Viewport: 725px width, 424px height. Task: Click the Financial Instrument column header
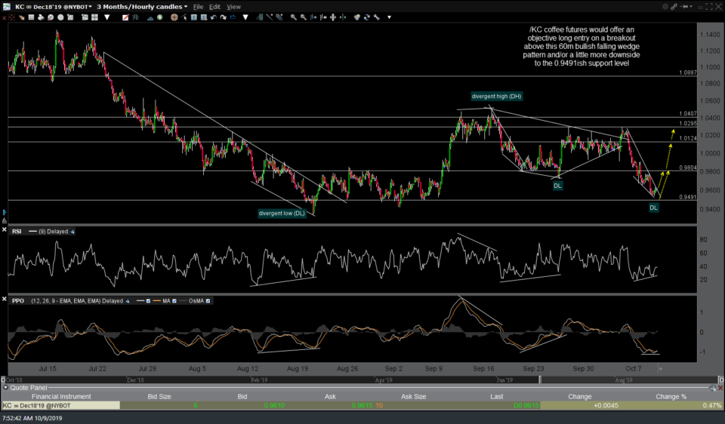click(60, 396)
